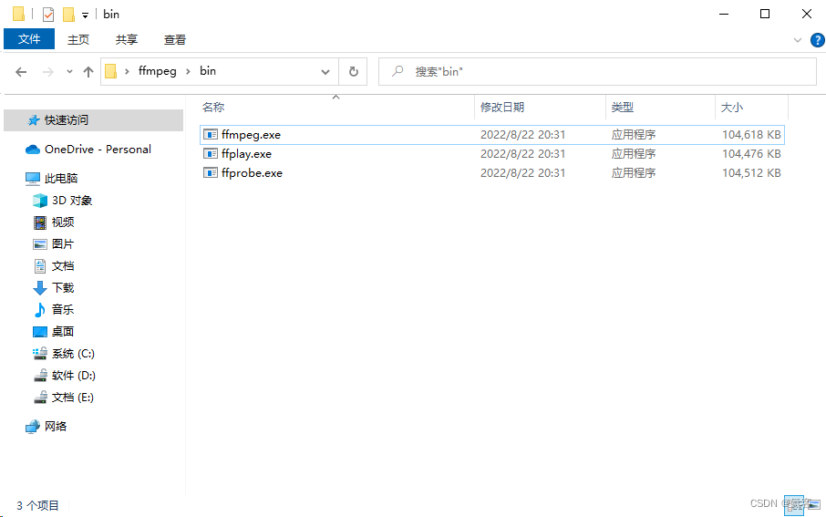The image size is (826, 517).
Task: Click the Forward navigation arrow
Action: point(48,72)
